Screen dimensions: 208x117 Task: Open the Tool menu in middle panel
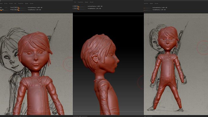click(75, 2)
